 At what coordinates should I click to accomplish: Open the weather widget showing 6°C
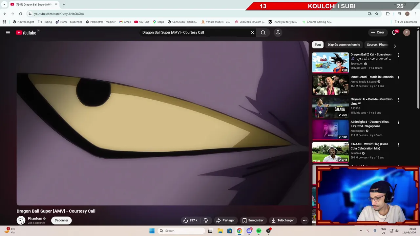(10, 231)
